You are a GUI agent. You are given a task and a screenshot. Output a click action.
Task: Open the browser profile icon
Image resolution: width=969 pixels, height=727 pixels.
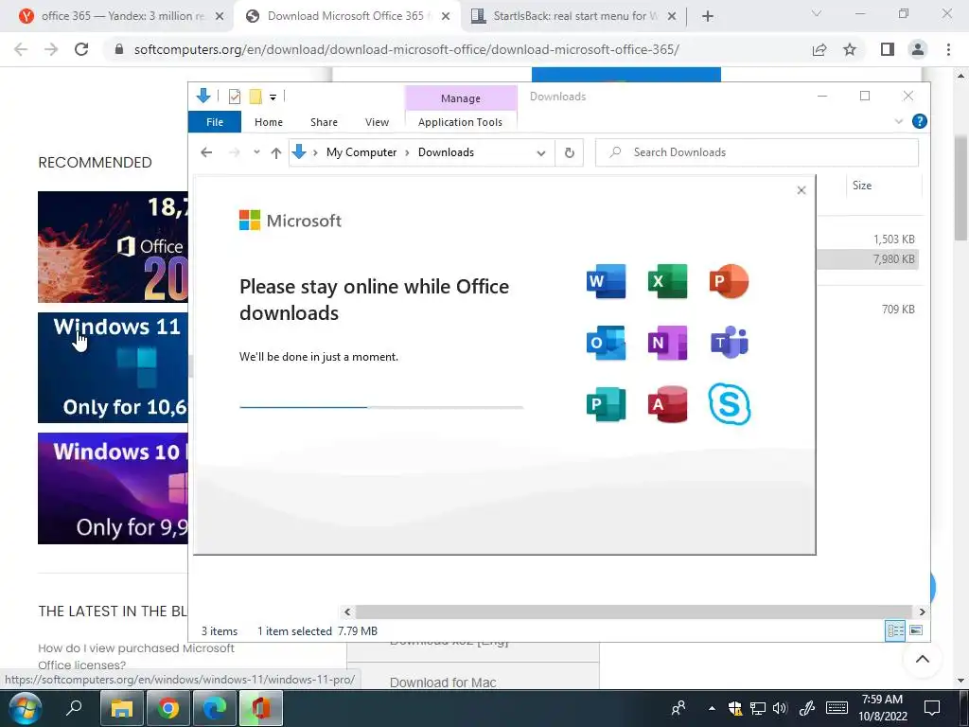[918, 49]
